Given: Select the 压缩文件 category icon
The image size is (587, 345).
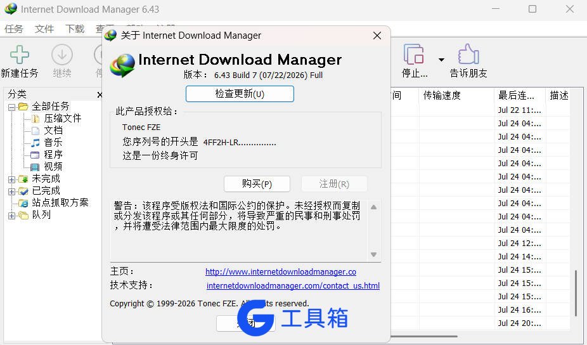Looking at the screenshot, I should [35, 119].
